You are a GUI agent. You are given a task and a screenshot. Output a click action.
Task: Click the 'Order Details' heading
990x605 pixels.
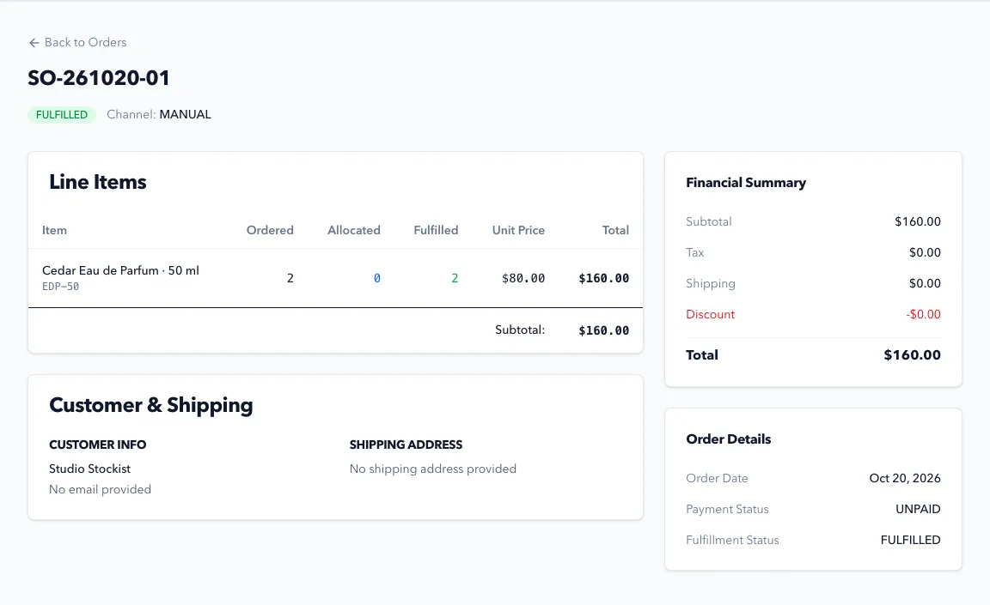pos(729,439)
